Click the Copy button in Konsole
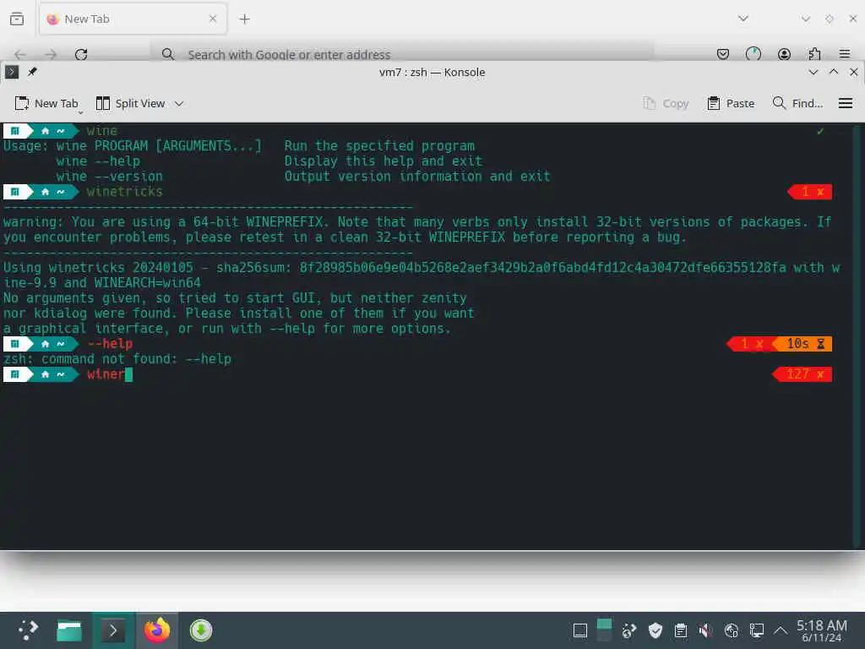Screen dimensions: 865x649 click(x=666, y=103)
